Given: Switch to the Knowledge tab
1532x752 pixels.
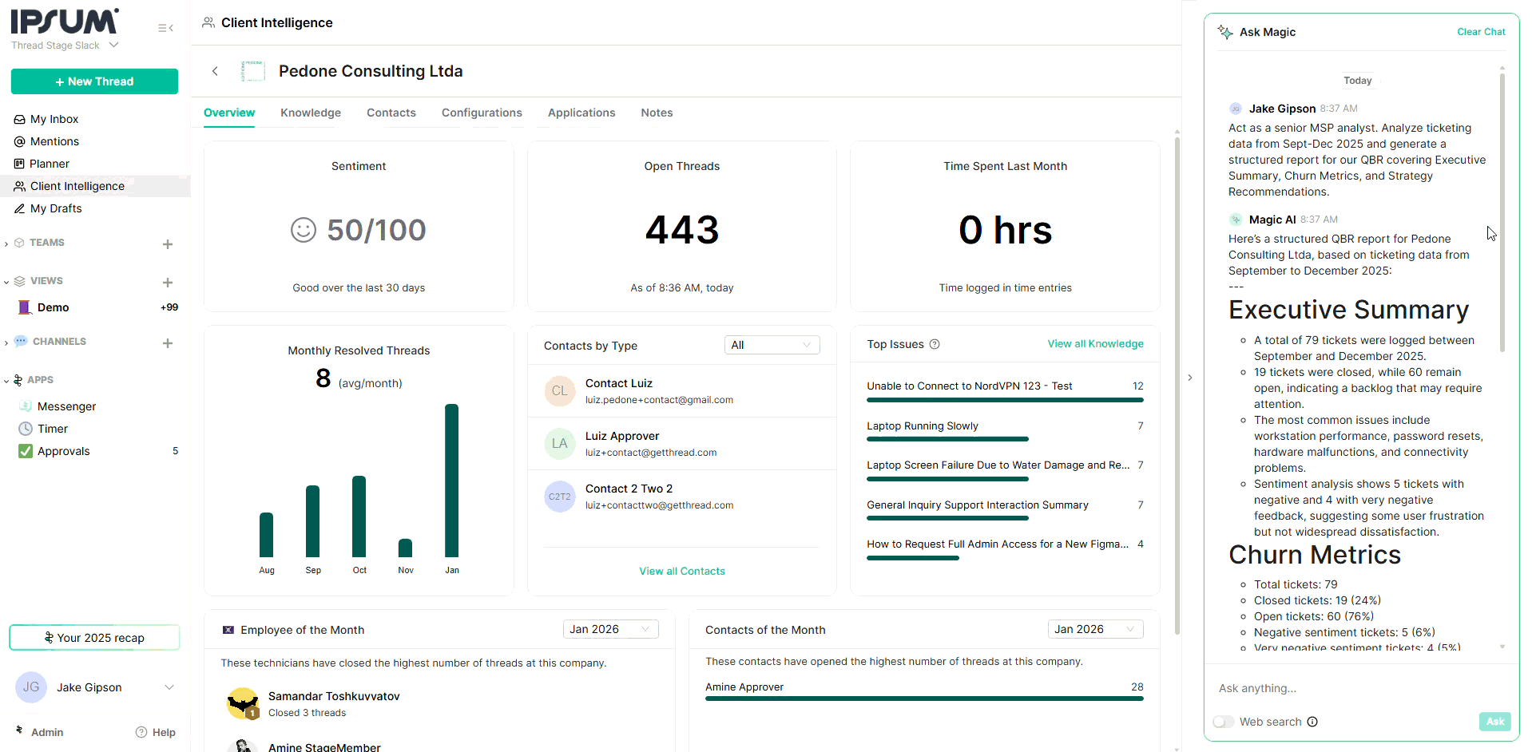Looking at the screenshot, I should 311,113.
